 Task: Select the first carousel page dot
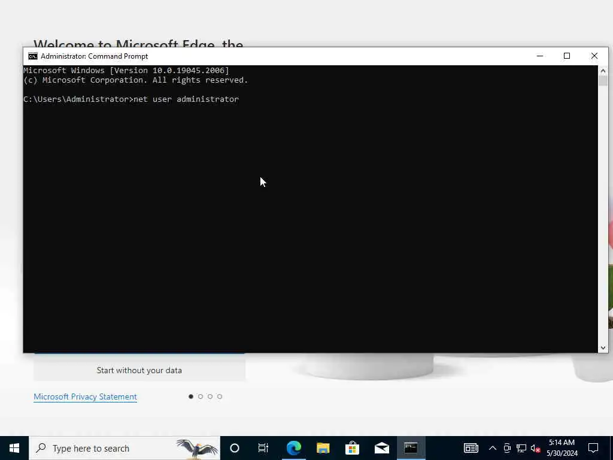click(191, 397)
